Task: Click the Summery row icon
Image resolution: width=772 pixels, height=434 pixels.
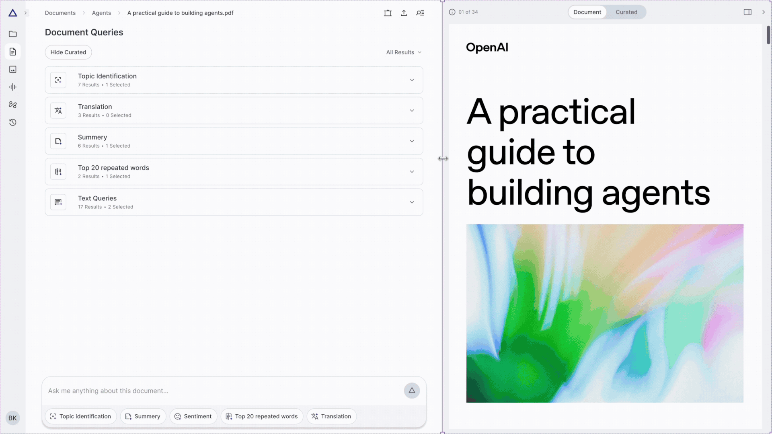Action: coord(58,141)
